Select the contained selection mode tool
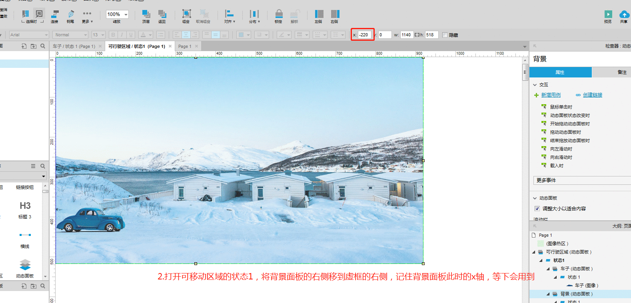 [39, 14]
